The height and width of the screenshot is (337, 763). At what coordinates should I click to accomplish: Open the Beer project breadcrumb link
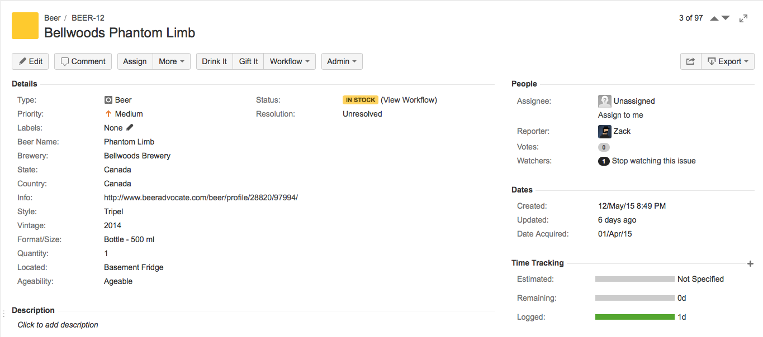[x=53, y=18]
